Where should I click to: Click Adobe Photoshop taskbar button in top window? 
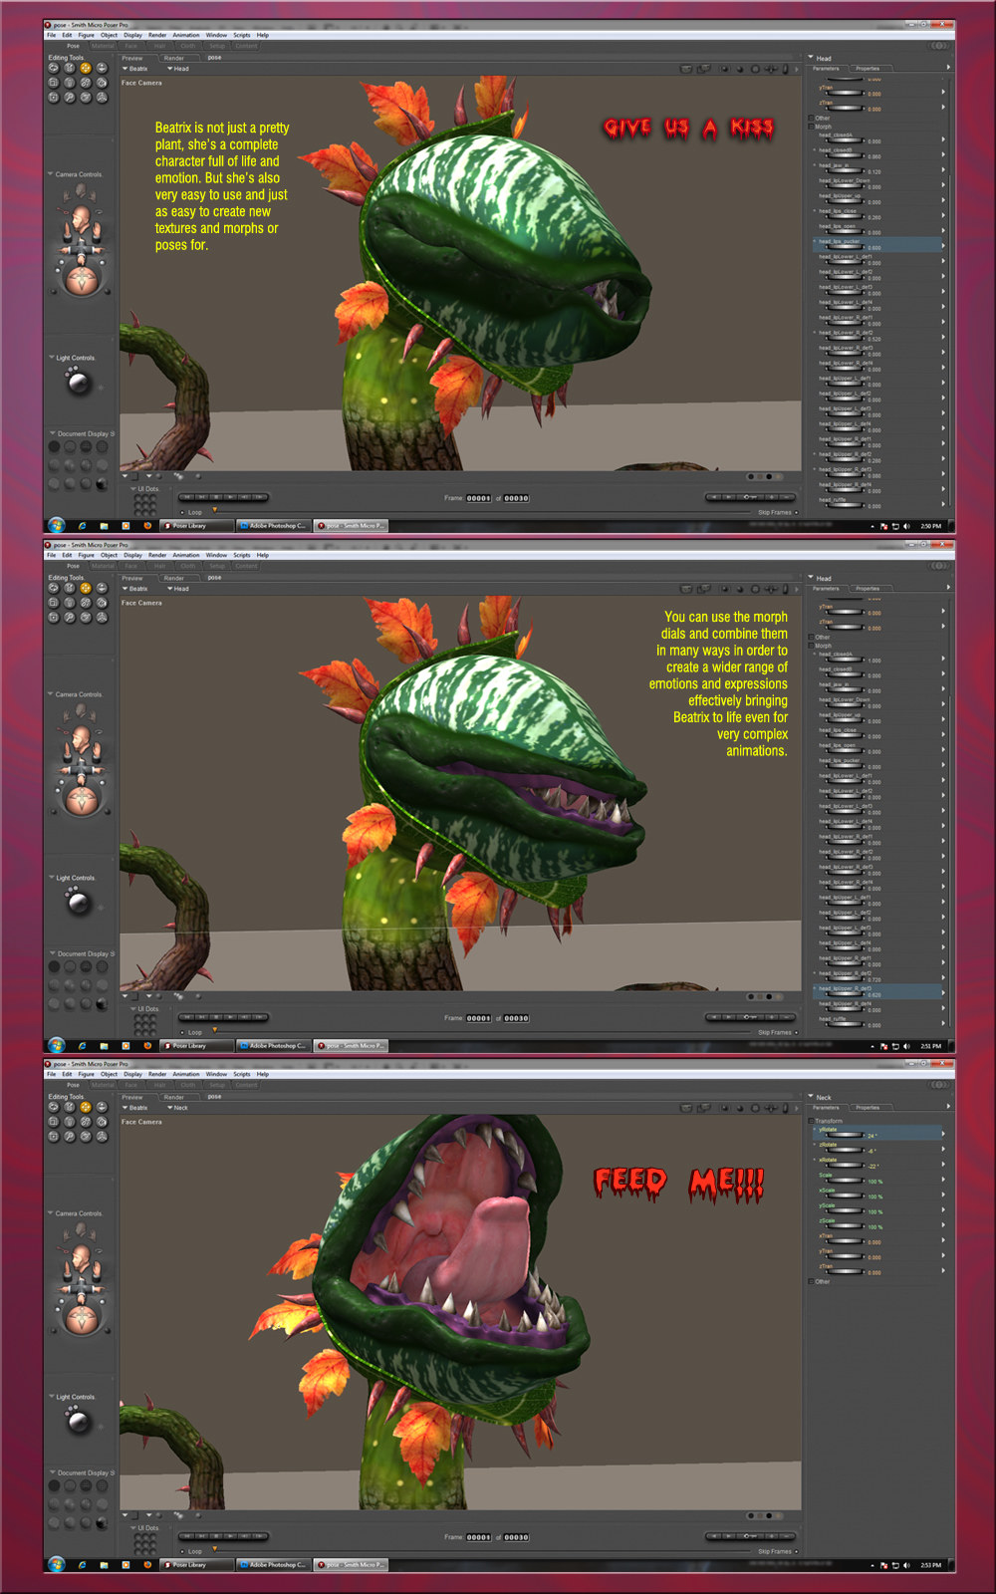(x=274, y=525)
